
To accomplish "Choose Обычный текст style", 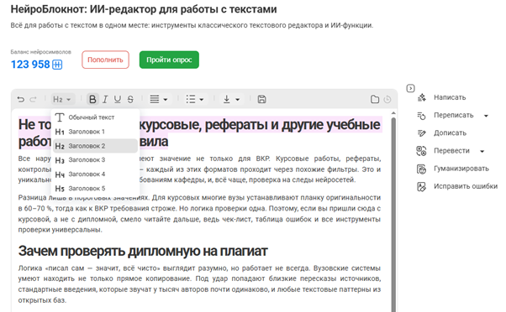I will [96, 117].
